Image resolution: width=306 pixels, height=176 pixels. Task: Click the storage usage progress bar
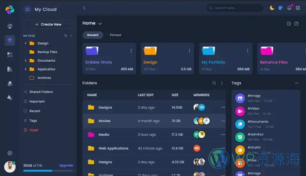tap(48, 171)
